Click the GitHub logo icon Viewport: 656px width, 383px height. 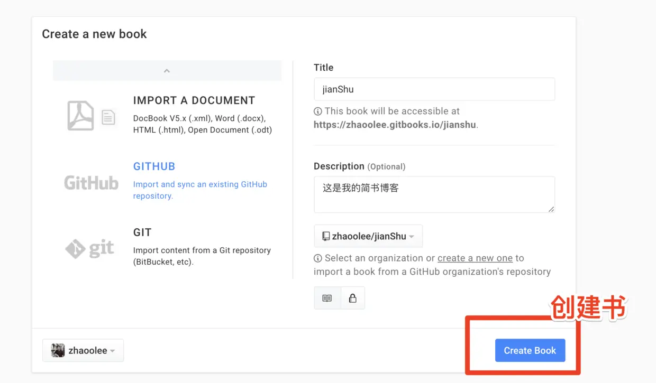(x=91, y=183)
